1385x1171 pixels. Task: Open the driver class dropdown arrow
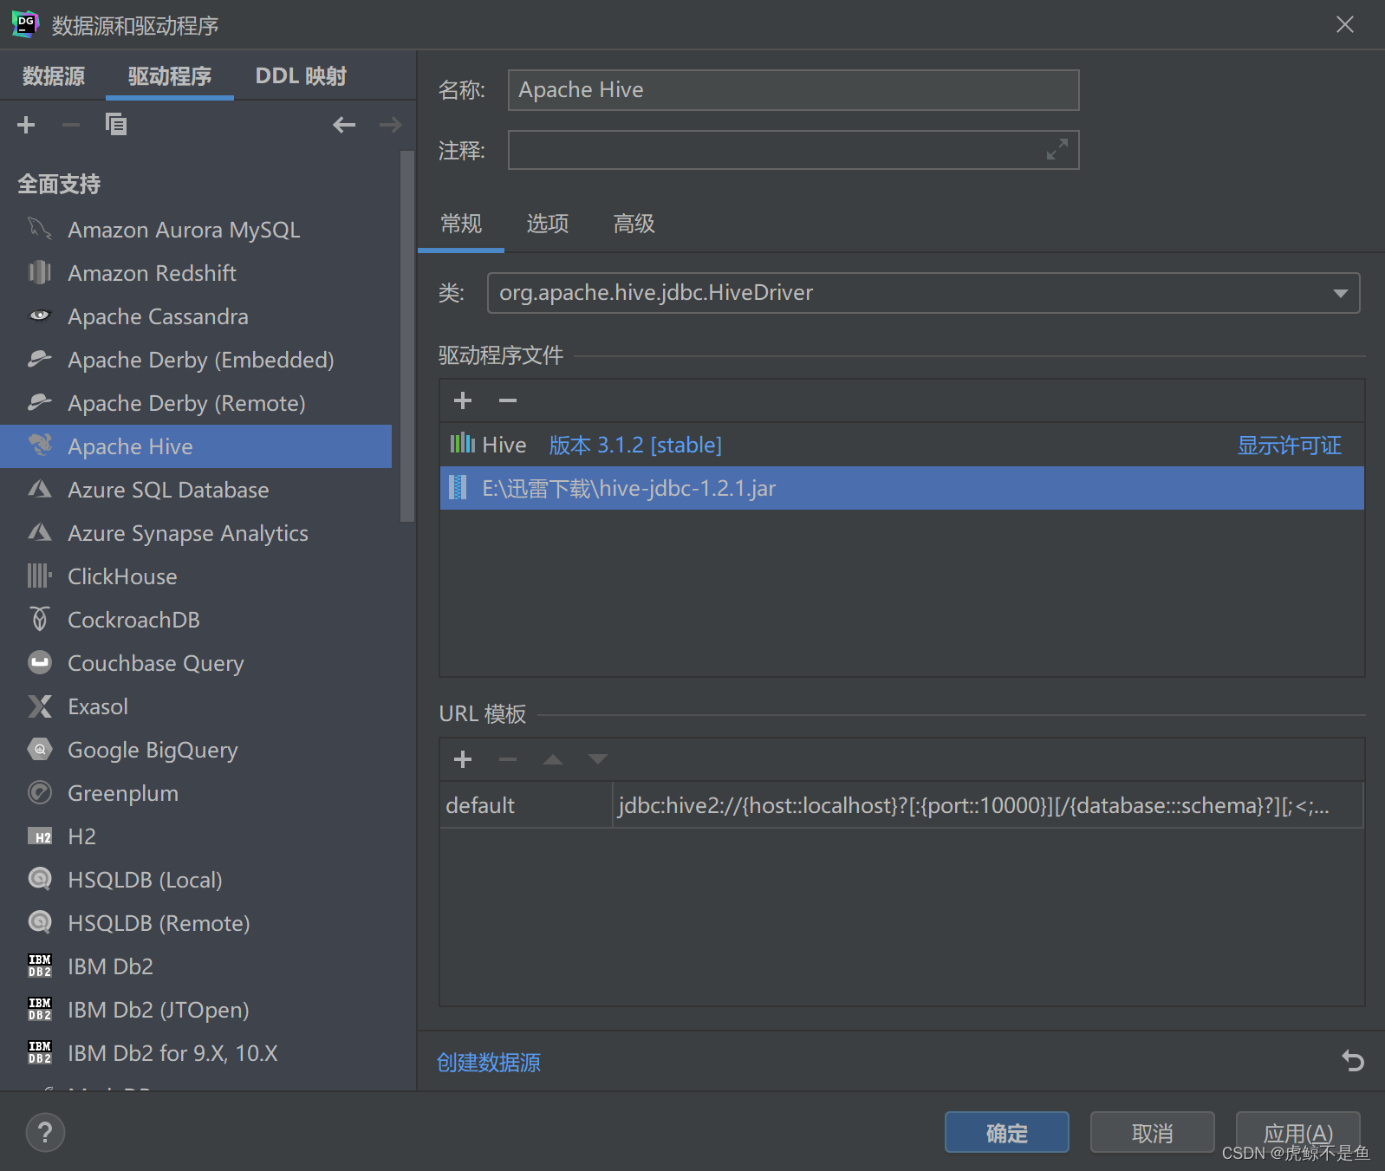(x=1340, y=293)
